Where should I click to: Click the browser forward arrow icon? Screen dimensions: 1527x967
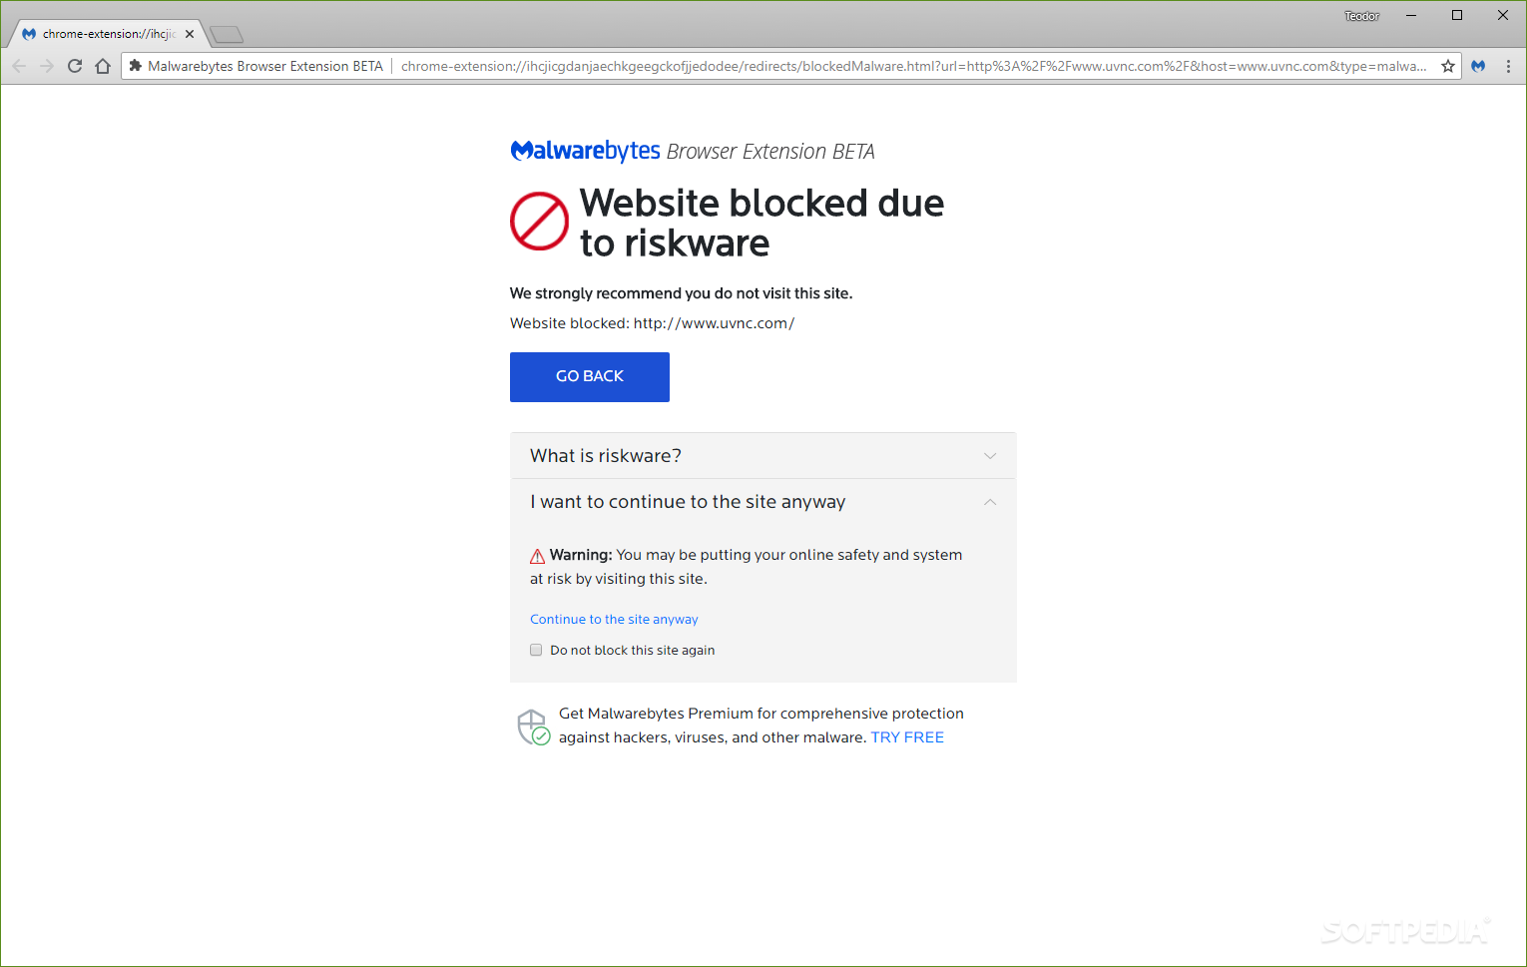pos(47,66)
